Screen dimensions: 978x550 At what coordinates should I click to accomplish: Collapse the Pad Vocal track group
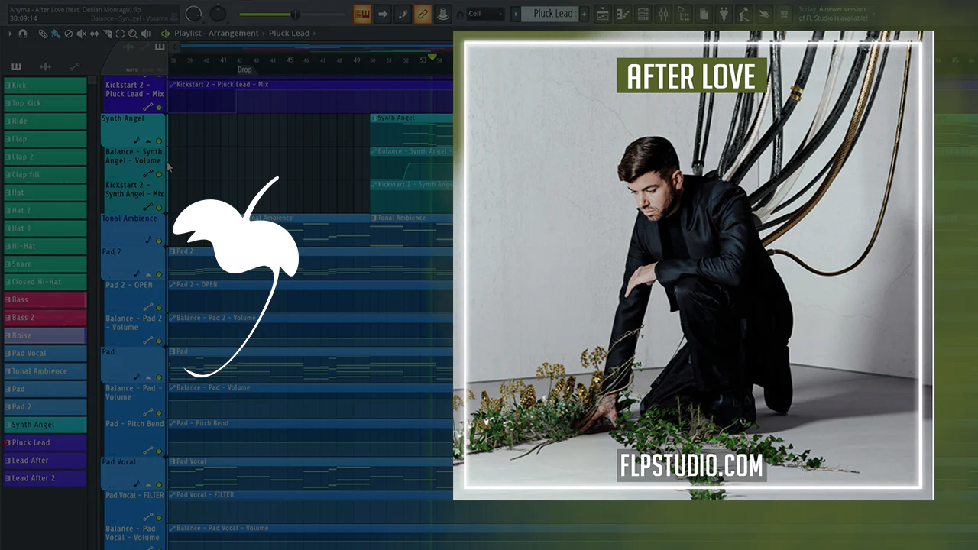click(148, 484)
